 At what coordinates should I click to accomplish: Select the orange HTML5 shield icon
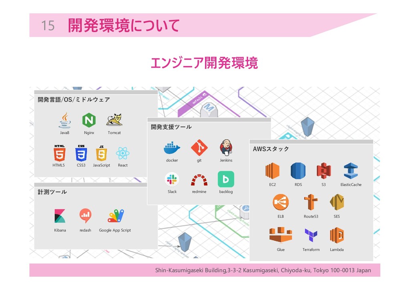pos(59,153)
